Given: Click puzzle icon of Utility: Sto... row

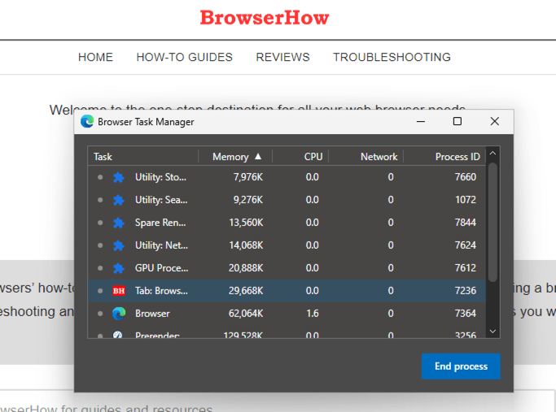Looking at the screenshot, I should click(x=119, y=177).
